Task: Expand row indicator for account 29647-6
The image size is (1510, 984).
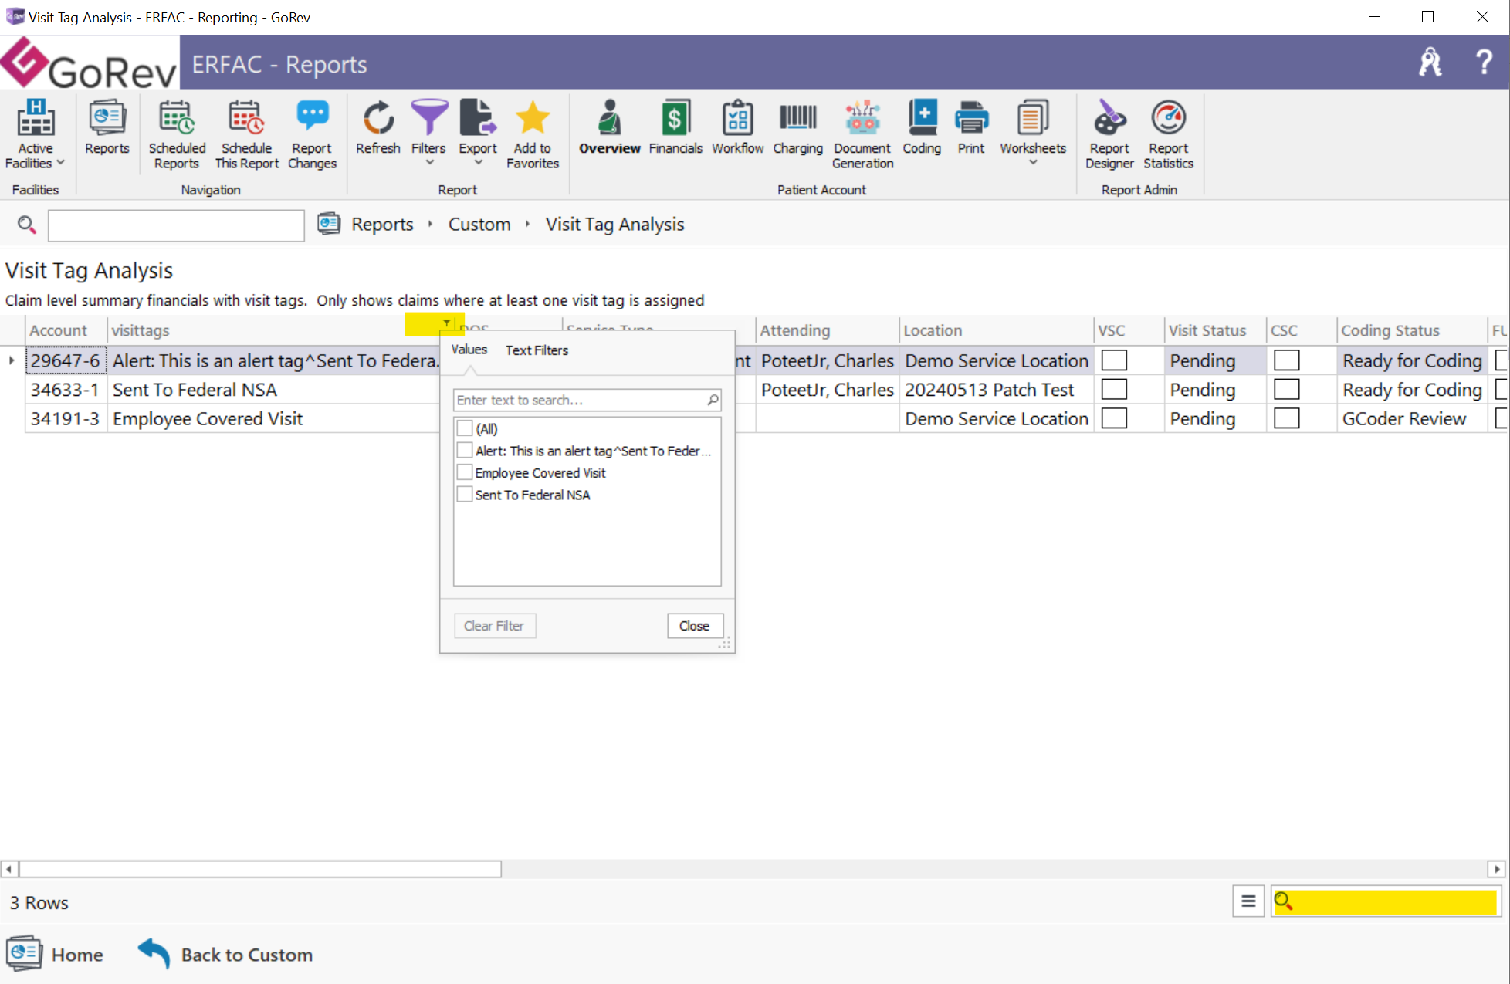Action: (x=12, y=360)
